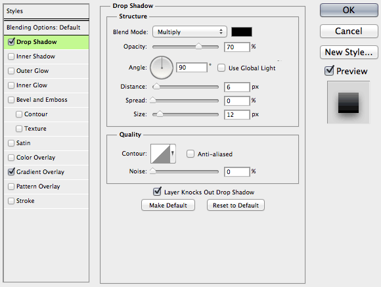Click the Reset to Default button
The height and width of the screenshot is (287, 381).
[x=236, y=206]
